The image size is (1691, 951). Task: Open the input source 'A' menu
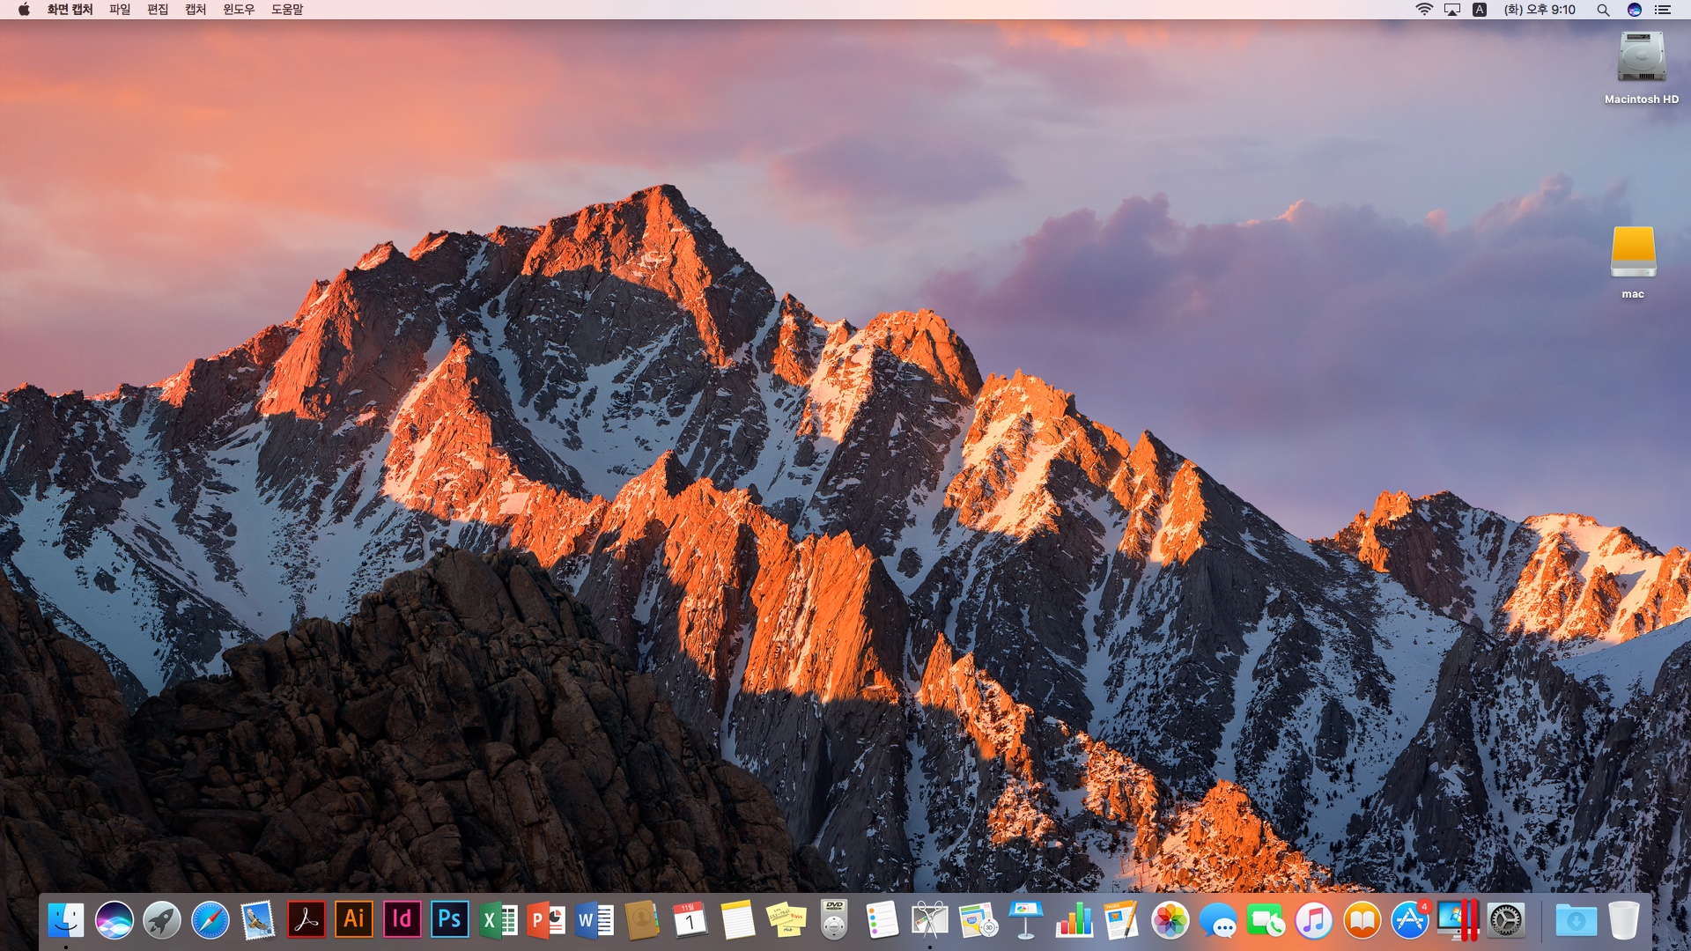click(1480, 10)
